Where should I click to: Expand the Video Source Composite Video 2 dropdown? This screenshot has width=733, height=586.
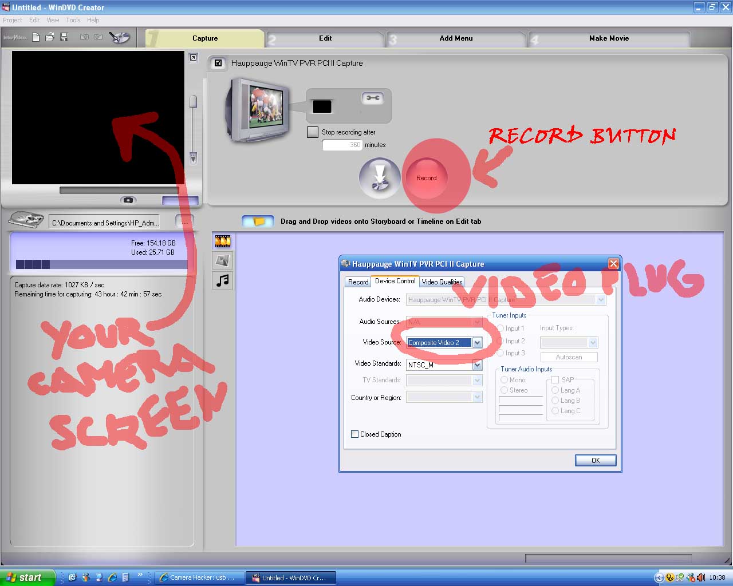(477, 342)
